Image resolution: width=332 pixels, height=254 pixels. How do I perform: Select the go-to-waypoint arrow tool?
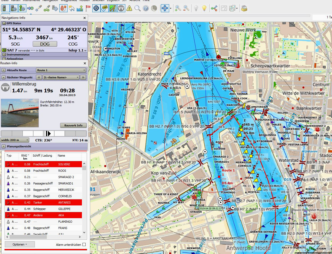[30, 8]
